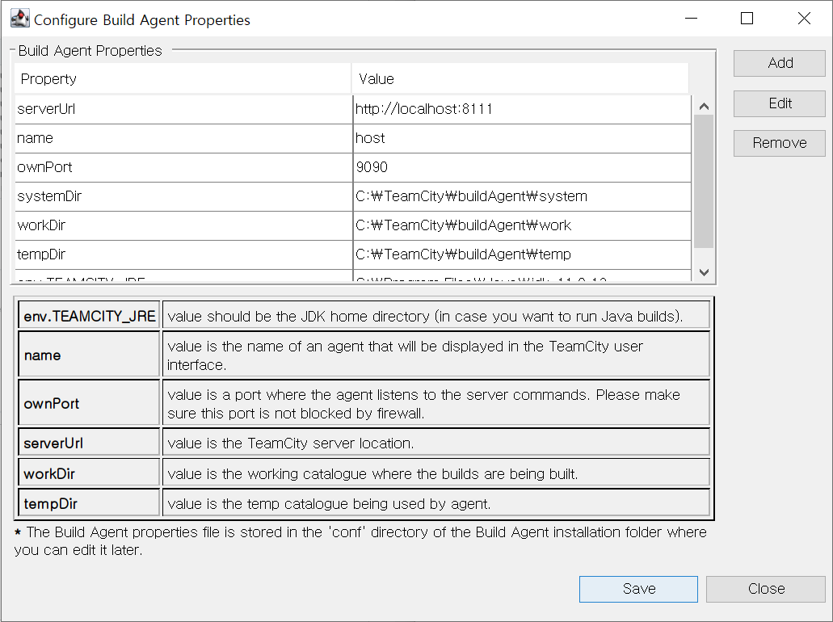Select the ownPort property cell in table
This screenshot has height=622, width=833.
tap(184, 167)
